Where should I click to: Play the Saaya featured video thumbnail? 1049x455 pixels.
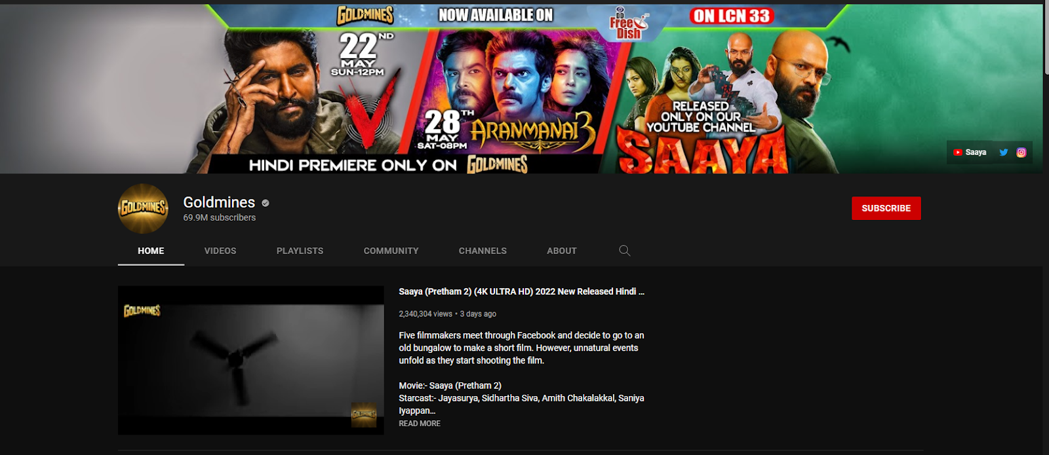[250, 360]
